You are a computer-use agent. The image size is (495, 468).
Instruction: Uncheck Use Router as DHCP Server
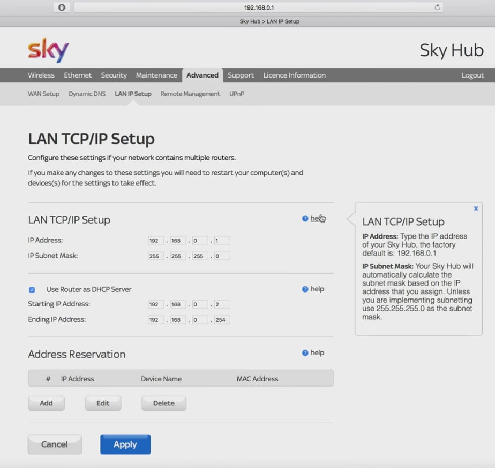point(32,289)
